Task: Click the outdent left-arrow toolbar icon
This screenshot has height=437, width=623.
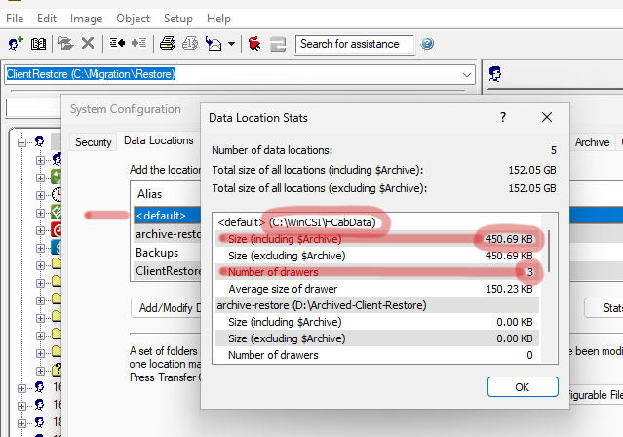Action: (117, 43)
